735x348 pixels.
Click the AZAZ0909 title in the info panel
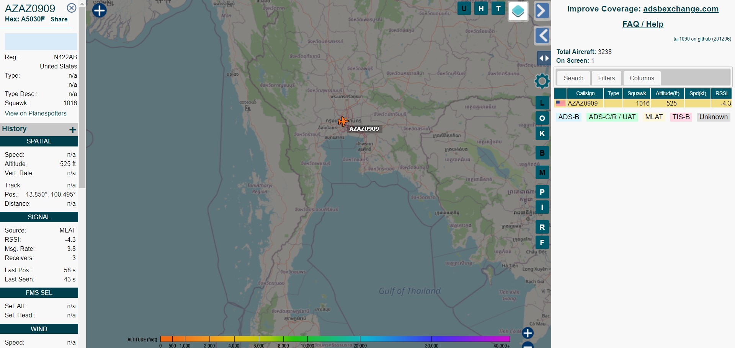30,8
